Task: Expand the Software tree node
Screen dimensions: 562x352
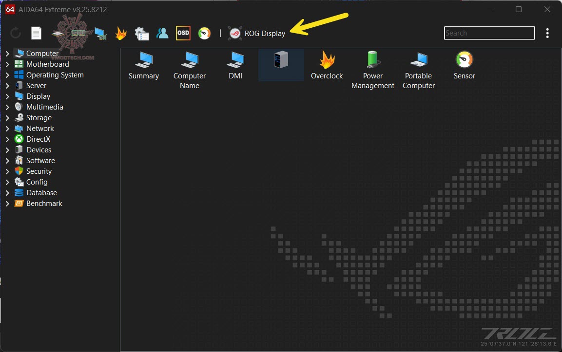Action: coord(7,161)
